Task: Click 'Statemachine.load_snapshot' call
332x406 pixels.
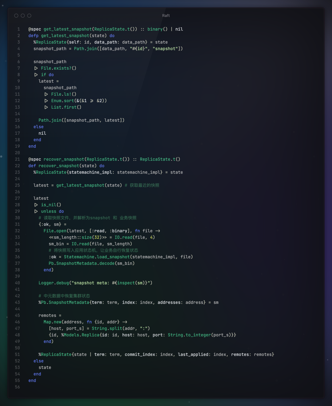Action: click(97, 257)
